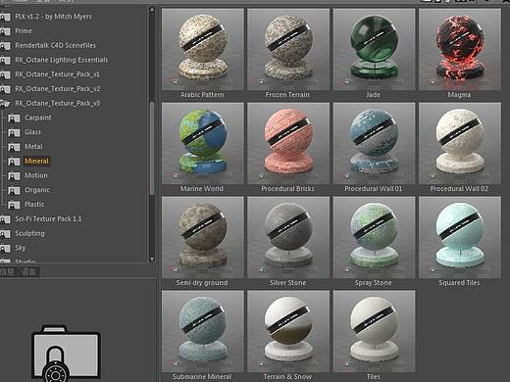Image resolution: width=510 pixels, height=382 pixels.
Task: Click the Mineral folder icon
Action: click(x=14, y=162)
